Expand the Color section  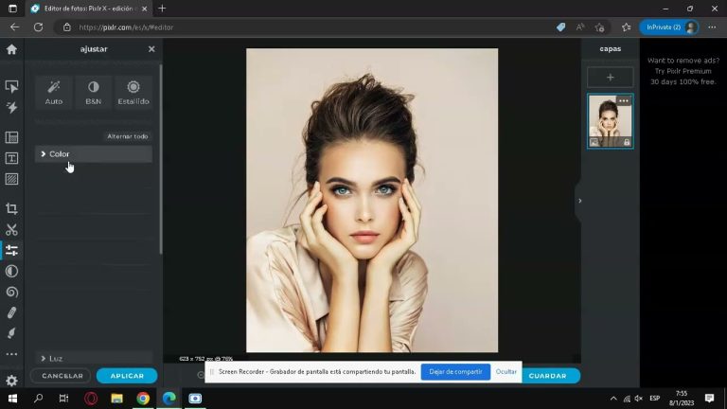[93, 154]
